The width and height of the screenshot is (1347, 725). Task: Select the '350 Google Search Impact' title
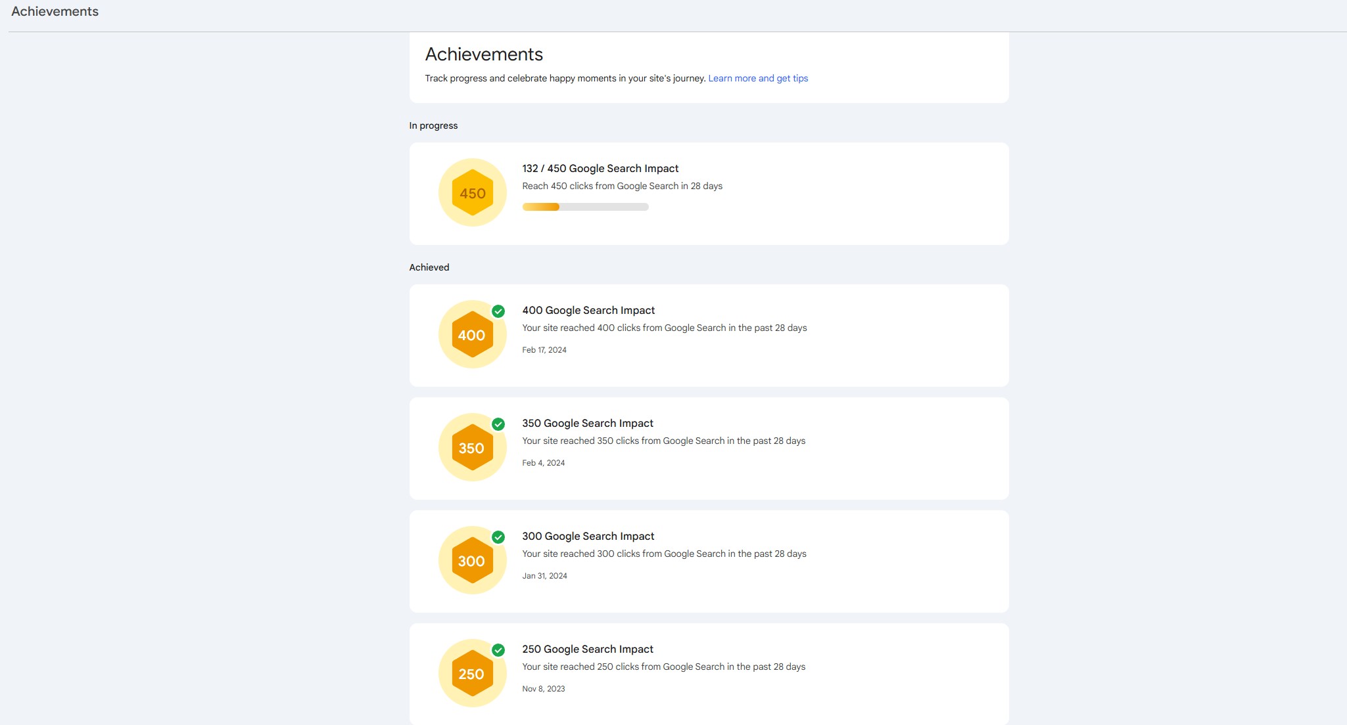point(588,424)
